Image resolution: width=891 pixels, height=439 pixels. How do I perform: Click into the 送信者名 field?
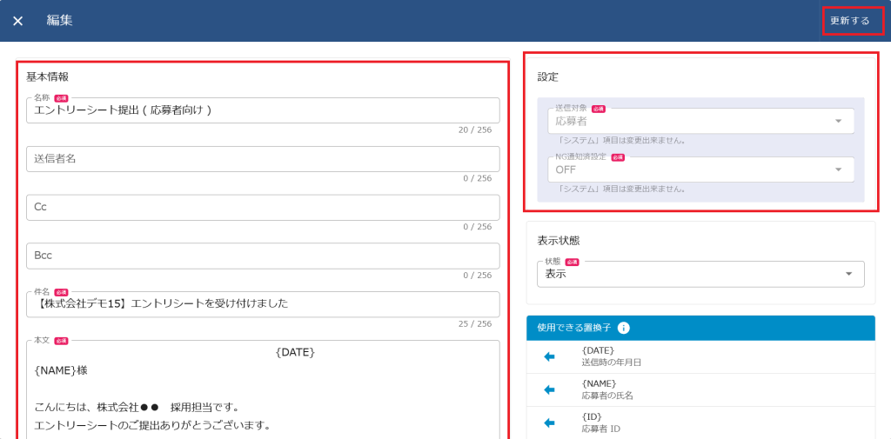click(x=262, y=159)
